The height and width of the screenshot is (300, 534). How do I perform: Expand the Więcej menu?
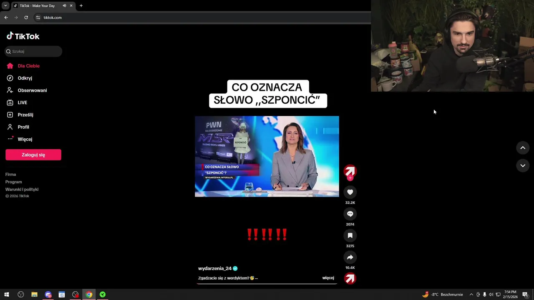(x=25, y=139)
